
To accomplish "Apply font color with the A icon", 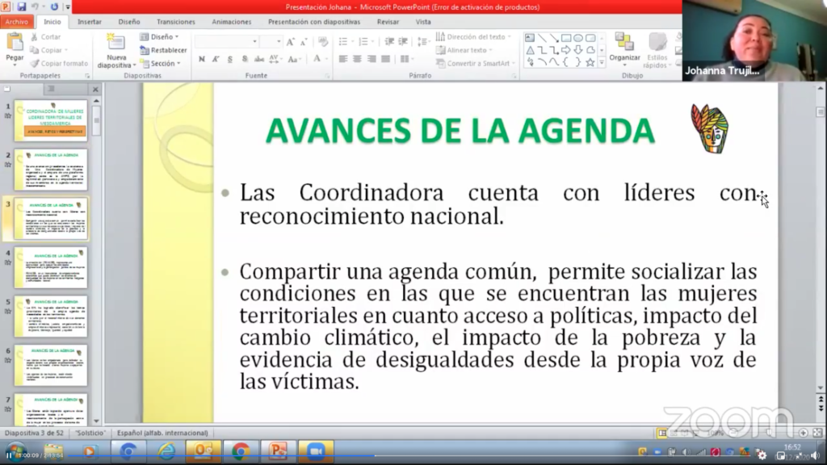I will click(x=317, y=59).
